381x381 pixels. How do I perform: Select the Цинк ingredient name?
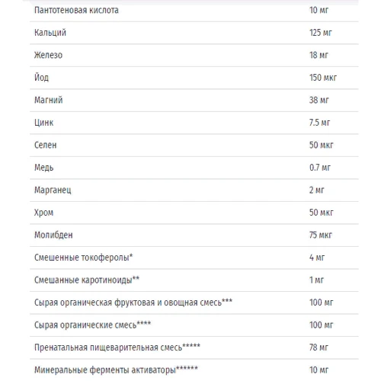(44, 123)
